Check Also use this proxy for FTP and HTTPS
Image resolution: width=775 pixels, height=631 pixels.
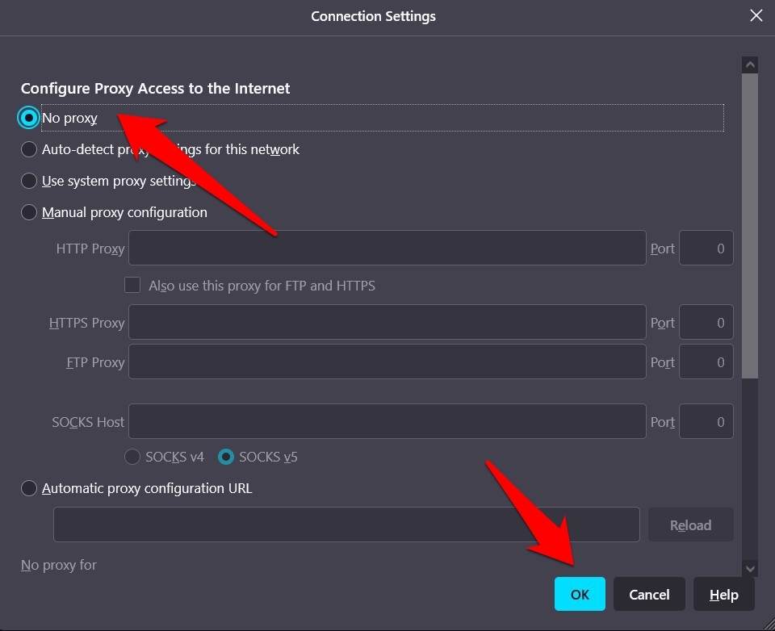pos(132,285)
